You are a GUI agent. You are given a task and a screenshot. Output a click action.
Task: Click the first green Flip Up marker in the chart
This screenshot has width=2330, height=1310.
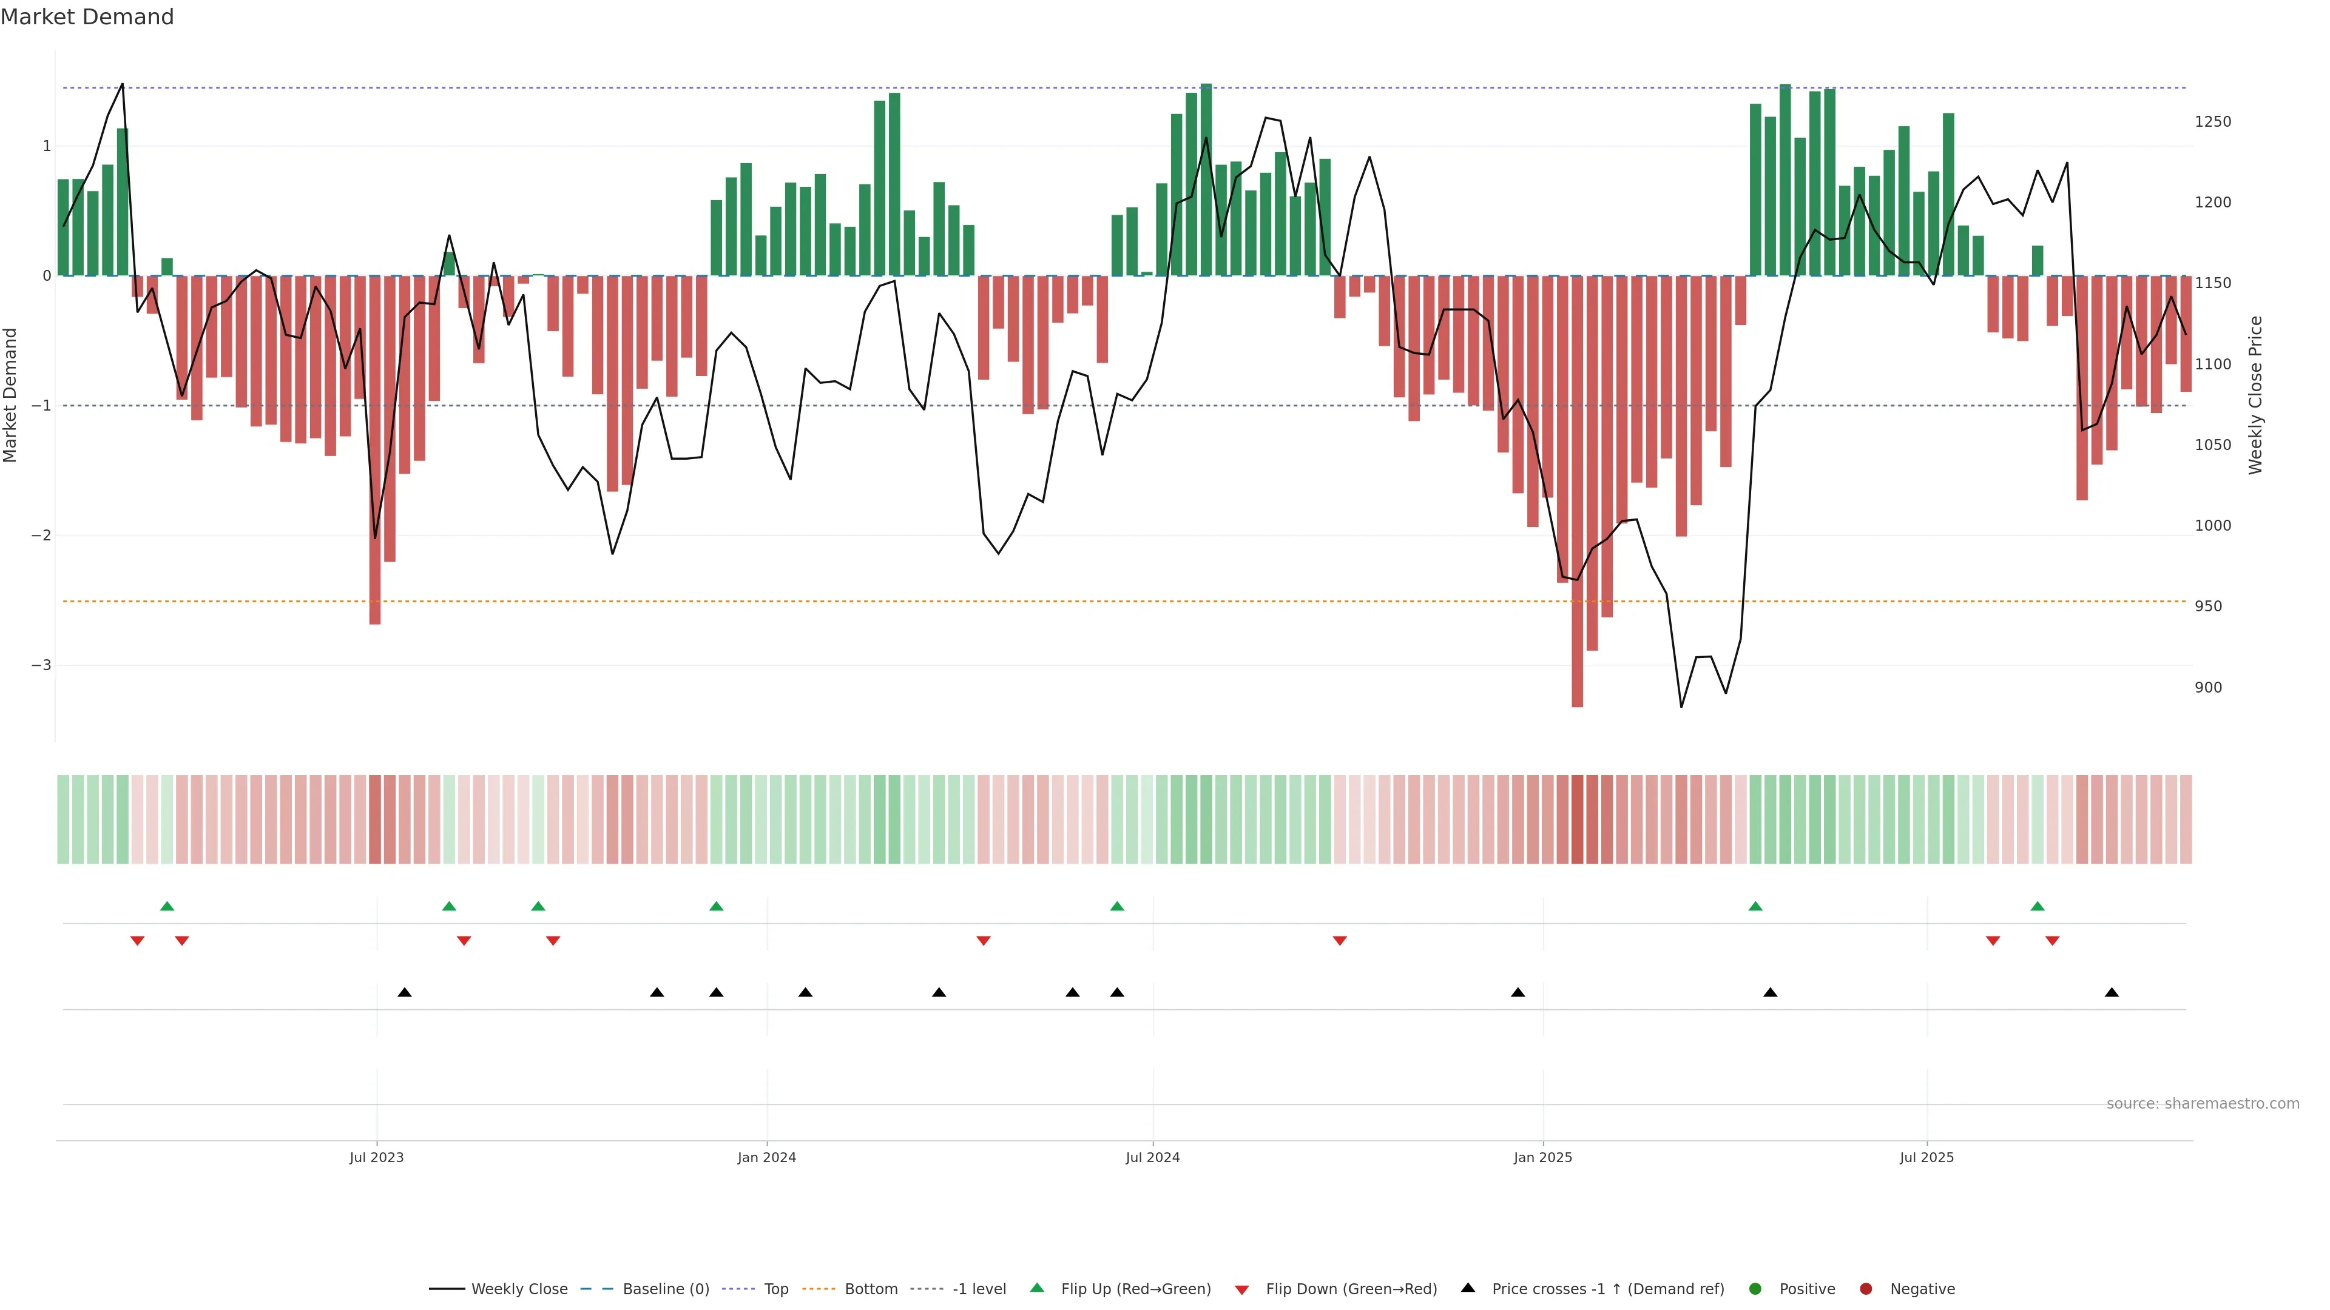[x=166, y=906]
